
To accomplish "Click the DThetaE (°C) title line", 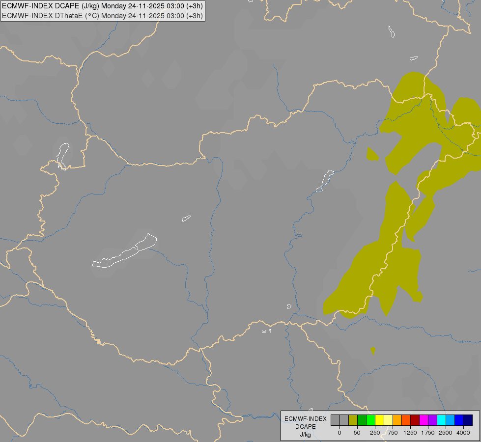I will pyautogui.click(x=103, y=16).
